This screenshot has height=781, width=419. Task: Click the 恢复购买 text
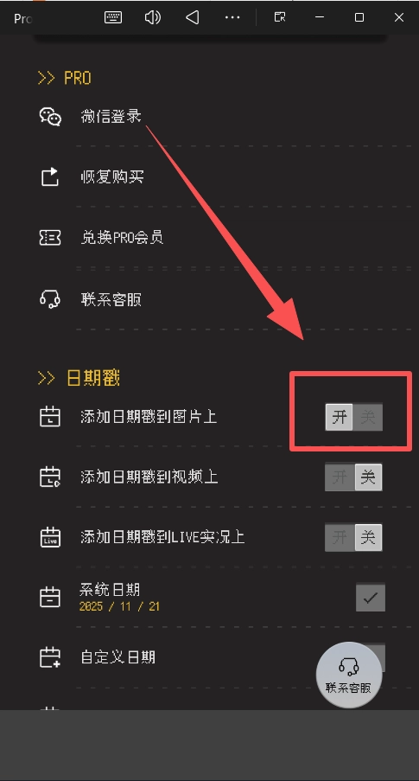click(112, 177)
